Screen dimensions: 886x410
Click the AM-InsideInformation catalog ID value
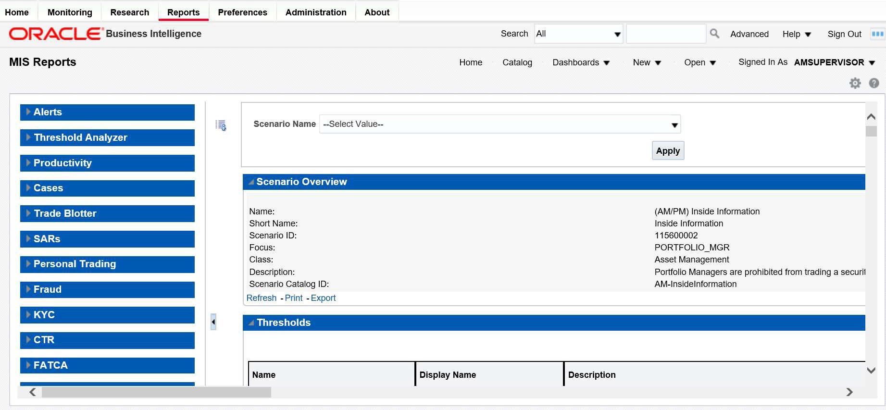[695, 284]
